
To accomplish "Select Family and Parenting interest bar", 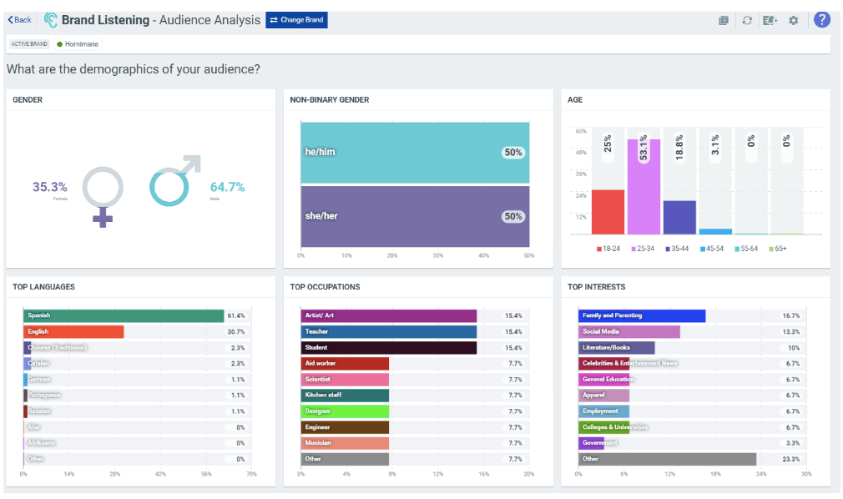I will pos(642,315).
